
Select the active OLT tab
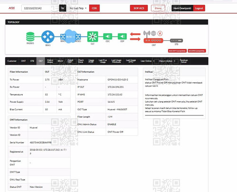(41, 61)
